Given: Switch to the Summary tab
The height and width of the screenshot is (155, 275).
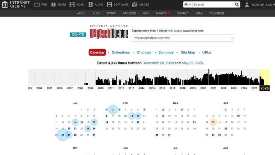Looking at the screenshot, I should pos(166,52).
